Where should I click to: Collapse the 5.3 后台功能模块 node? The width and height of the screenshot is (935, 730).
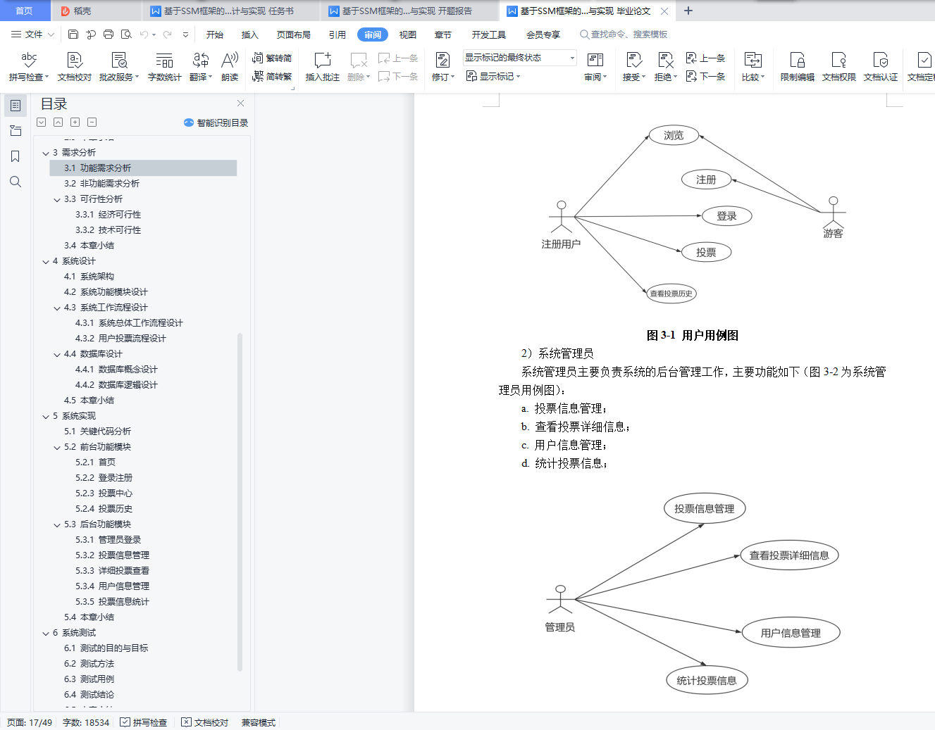(x=57, y=524)
